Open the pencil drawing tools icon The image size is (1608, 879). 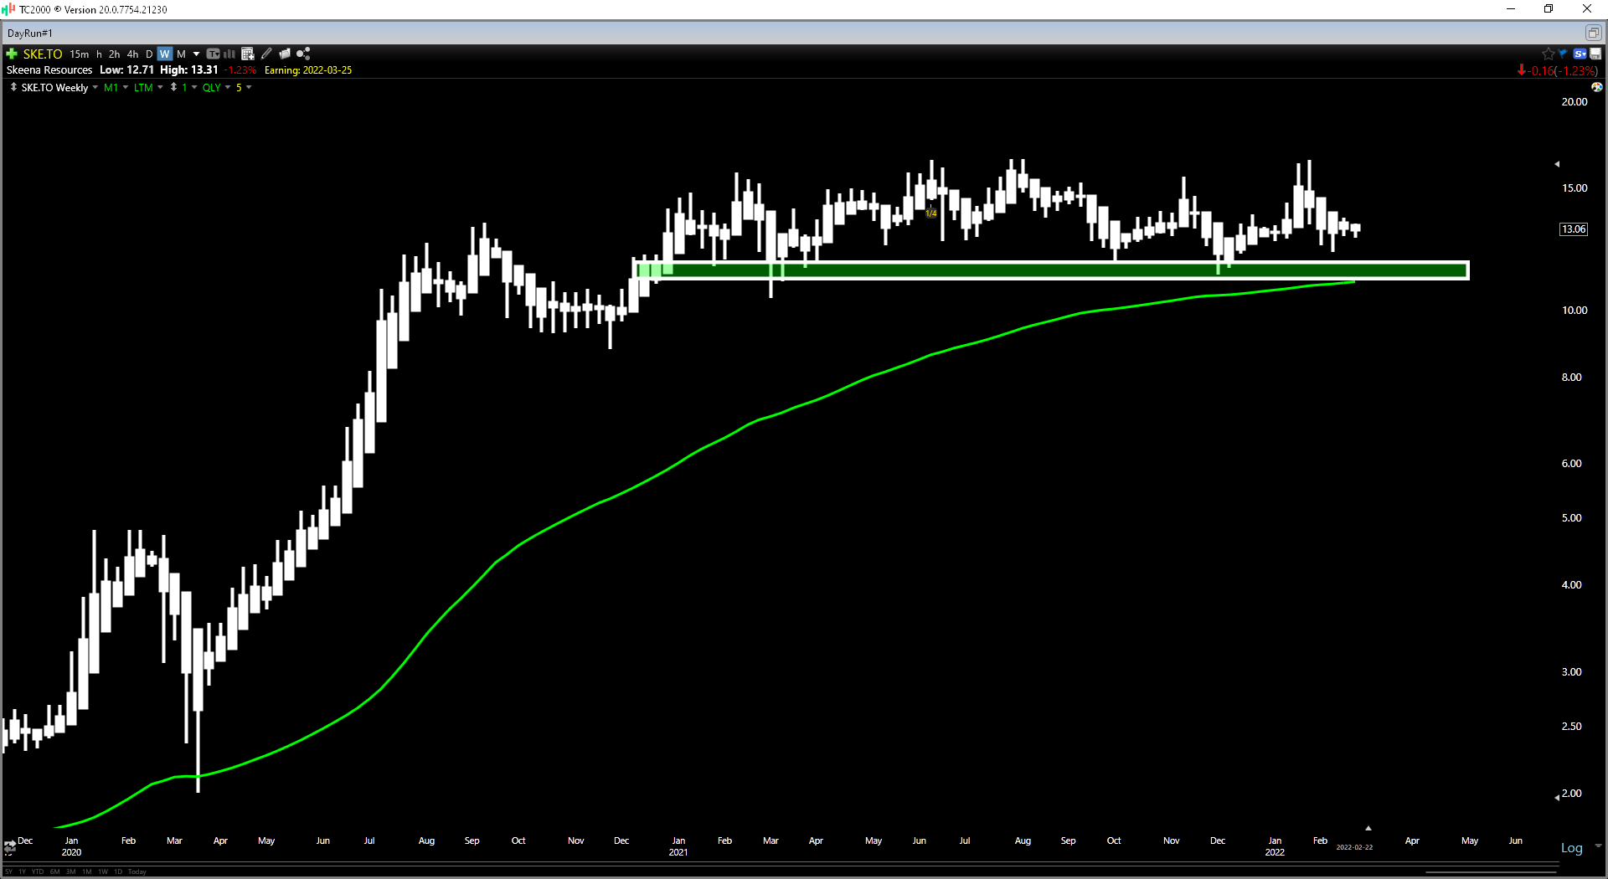(x=266, y=54)
